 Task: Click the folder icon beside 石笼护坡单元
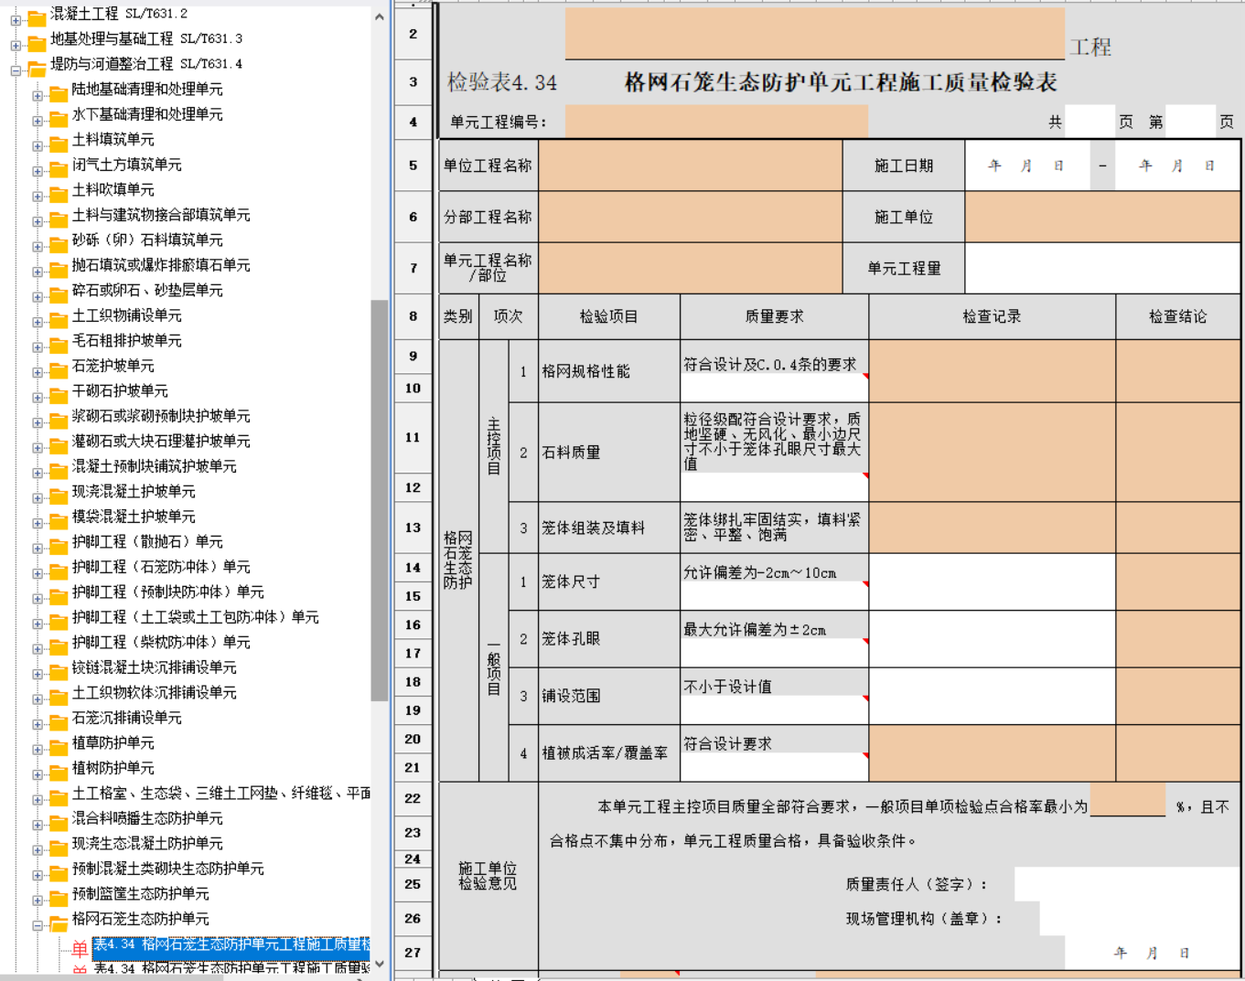pyautogui.click(x=59, y=367)
